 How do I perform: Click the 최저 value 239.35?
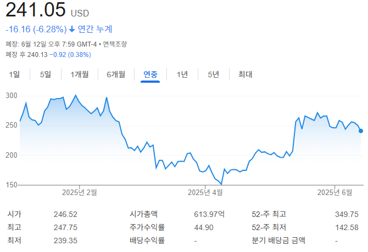[x=65, y=240]
